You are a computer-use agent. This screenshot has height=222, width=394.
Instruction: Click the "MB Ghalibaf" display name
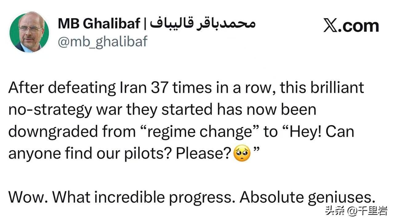[x=99, y=24]
